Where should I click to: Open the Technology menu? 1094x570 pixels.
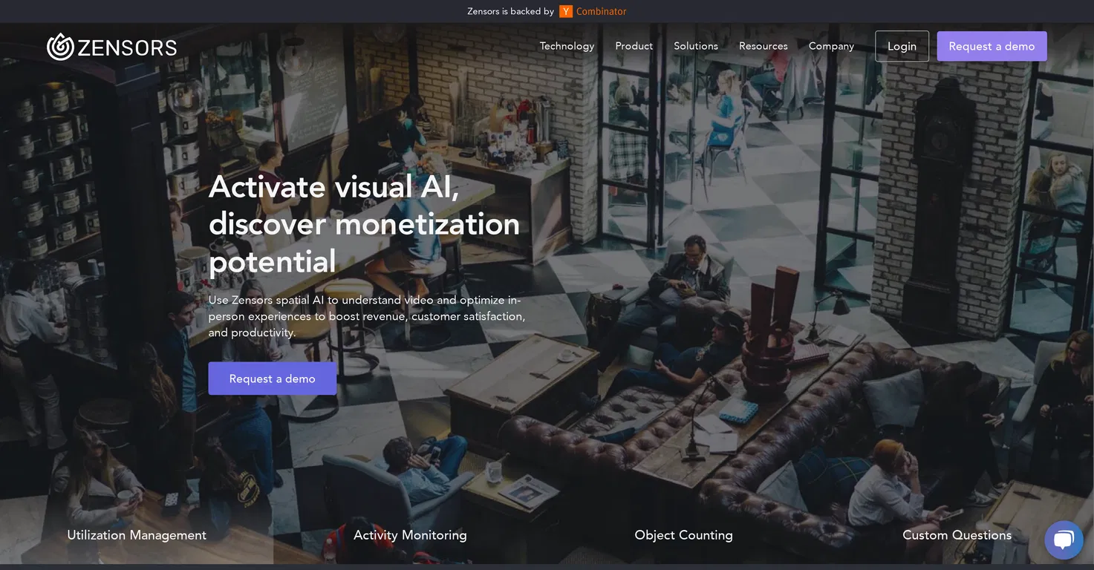(x=567, y=46)
